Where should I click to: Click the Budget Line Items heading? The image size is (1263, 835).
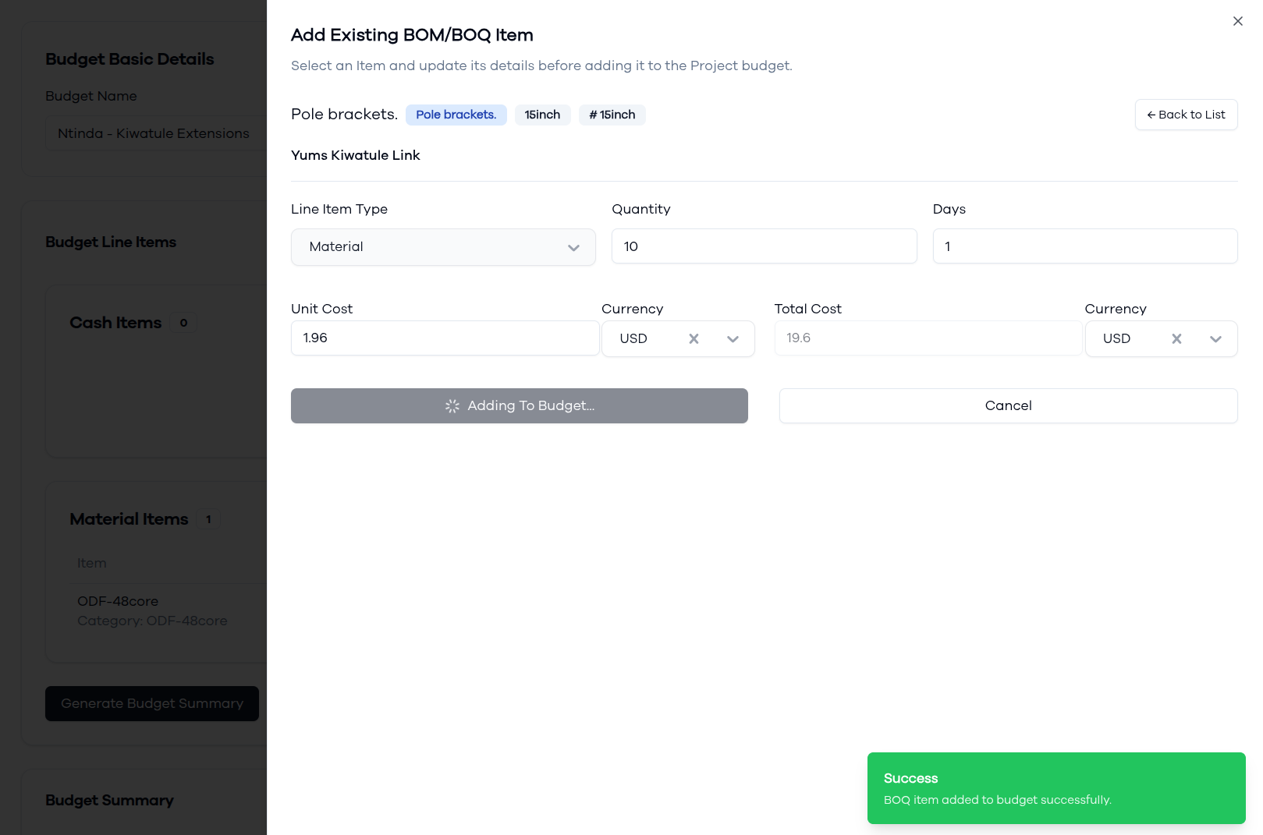111,242
